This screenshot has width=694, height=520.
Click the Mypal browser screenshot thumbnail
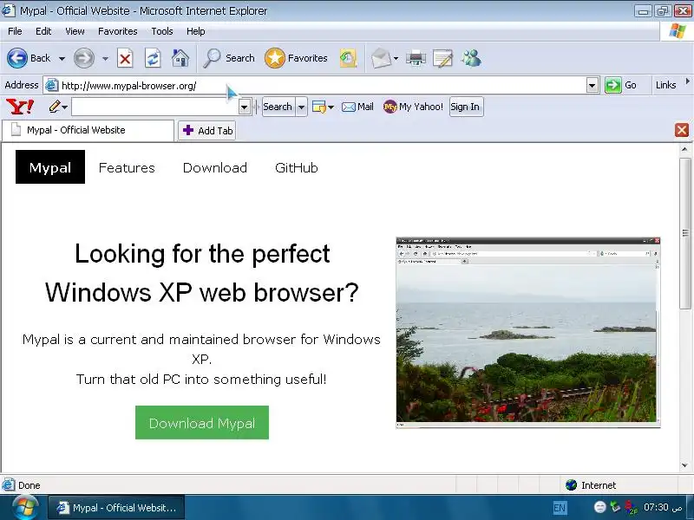tap(527, 333)
